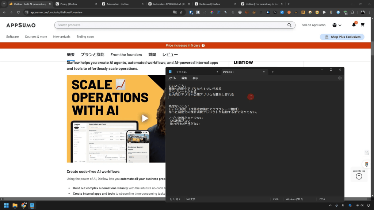Click Chrome icon on the taskbar
Viewport: 374px width, 210px height.
24,205
